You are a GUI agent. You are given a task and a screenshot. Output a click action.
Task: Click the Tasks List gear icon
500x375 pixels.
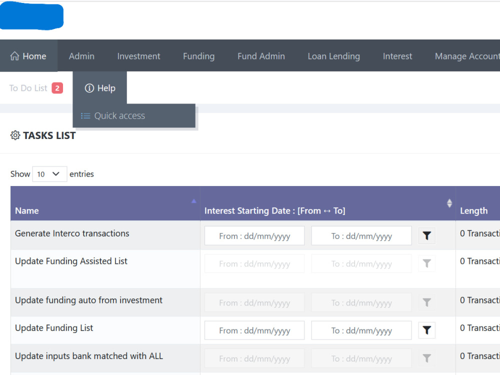[15, 135]
